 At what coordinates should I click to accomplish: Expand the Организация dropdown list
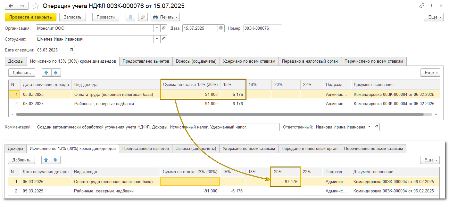[157, 28]
